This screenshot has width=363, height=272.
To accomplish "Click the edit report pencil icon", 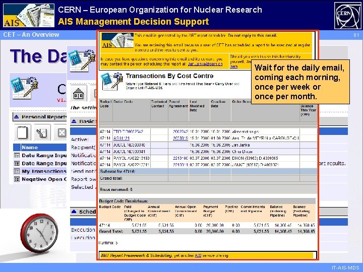I will point(42,132).
